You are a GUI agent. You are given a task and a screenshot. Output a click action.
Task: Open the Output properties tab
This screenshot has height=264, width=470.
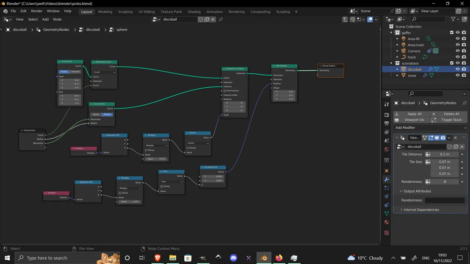(x=386, y=123)
